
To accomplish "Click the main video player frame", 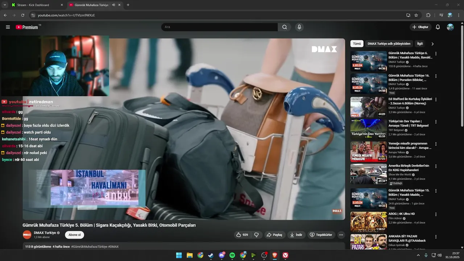I will 184,129.
